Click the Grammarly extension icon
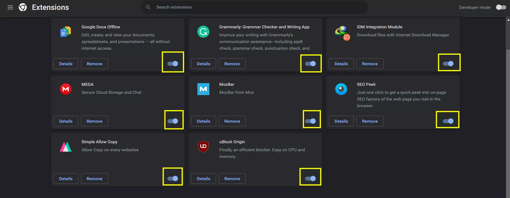This screenshot has height=198, width=510. [203, 32]
